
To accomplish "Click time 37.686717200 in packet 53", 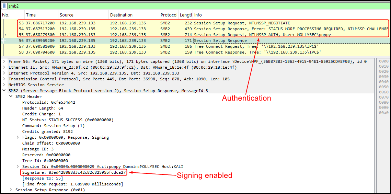I will pos(40,23).
